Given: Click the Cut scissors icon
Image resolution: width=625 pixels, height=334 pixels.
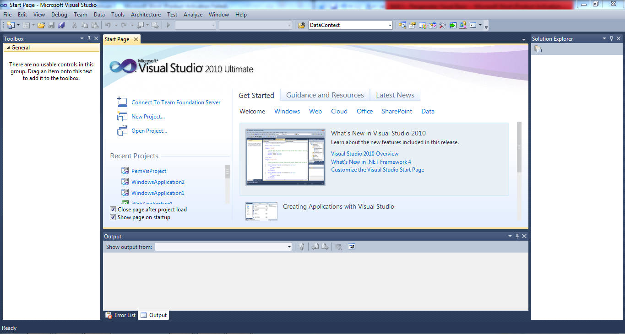Looking at the screenshot, I should 74,25.
